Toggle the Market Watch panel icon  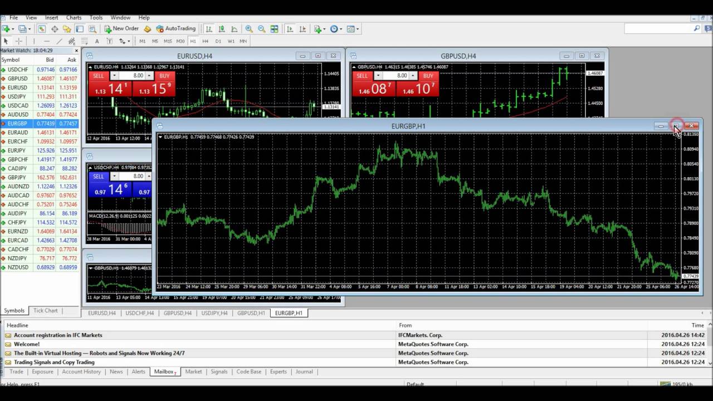[42, 29]
